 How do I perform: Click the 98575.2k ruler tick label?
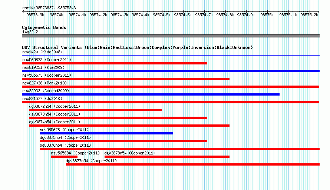point(309,15)
